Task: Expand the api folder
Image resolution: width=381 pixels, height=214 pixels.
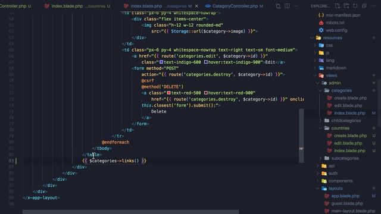Action: click(332, 165)
